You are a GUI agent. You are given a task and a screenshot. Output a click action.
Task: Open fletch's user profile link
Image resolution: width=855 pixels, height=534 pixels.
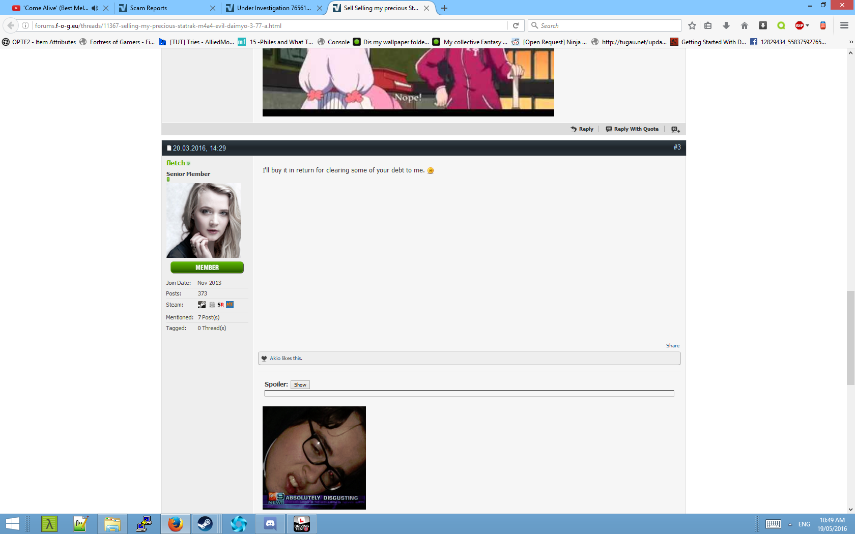176,163
